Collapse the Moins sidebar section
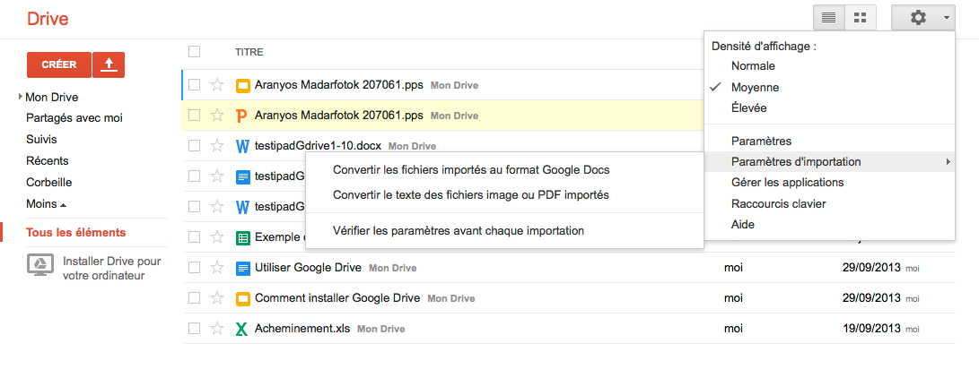 pos(46,204)
